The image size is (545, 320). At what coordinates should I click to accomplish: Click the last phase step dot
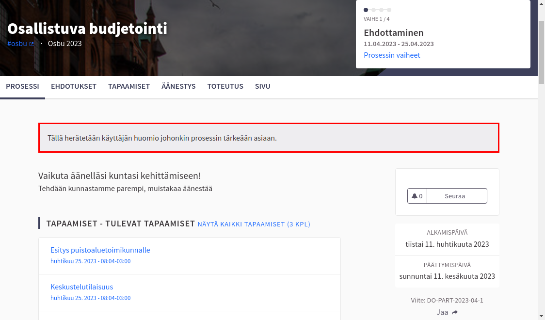tap(389, 10)
